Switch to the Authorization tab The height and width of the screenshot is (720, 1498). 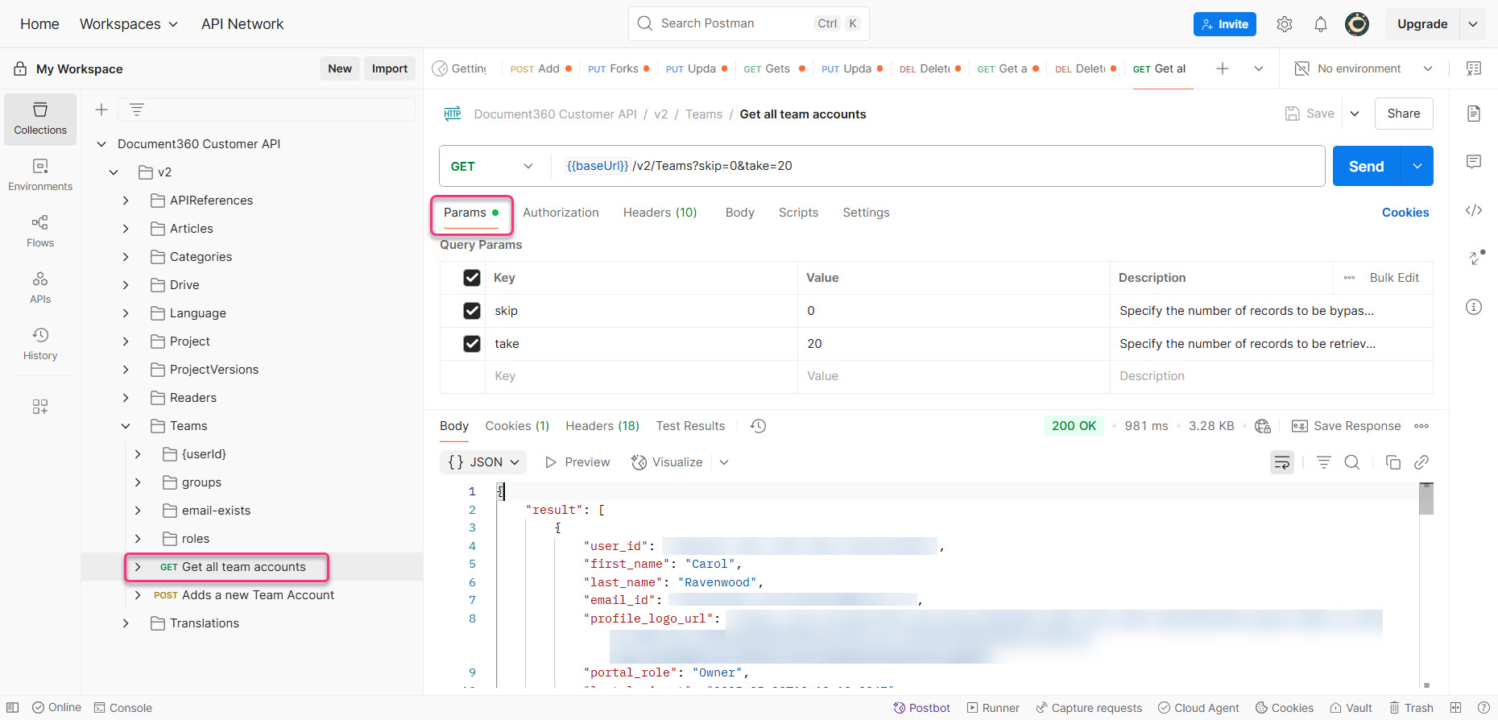[561, 213]
